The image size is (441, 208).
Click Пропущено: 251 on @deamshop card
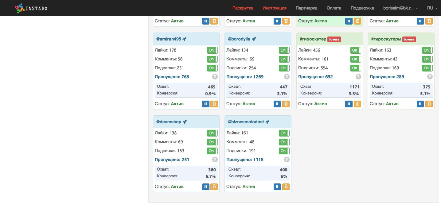point(172,160)
